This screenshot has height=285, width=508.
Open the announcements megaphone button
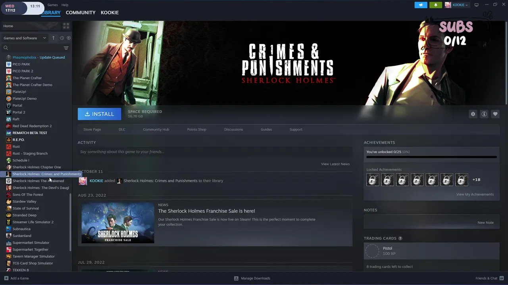click(x=421, y=5)
